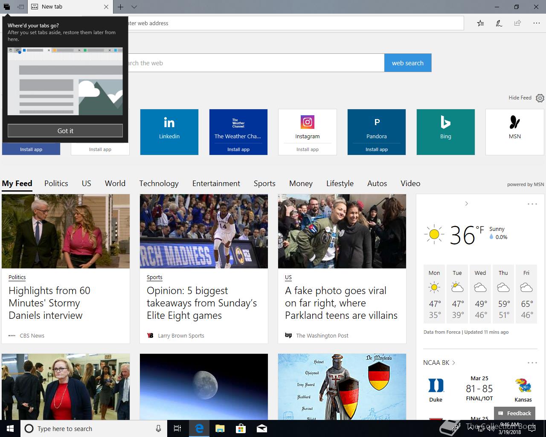
Task: Open NCAA BK card ellipsis options
Action: (x=532, y=363)
